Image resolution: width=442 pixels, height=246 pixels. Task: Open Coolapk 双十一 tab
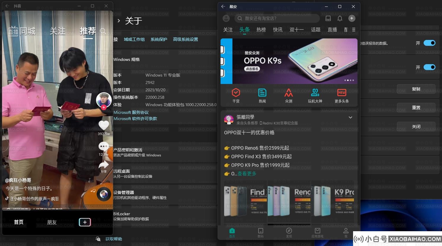(x=297, y=30)
